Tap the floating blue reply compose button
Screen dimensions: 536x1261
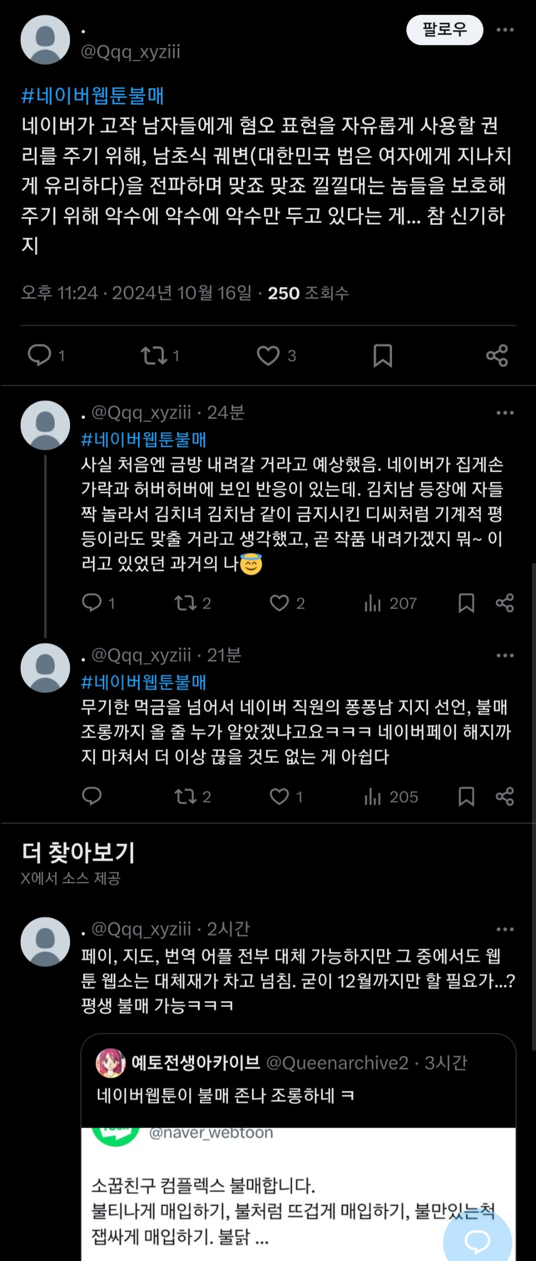pyautogui.click(x=478, y=1241)
